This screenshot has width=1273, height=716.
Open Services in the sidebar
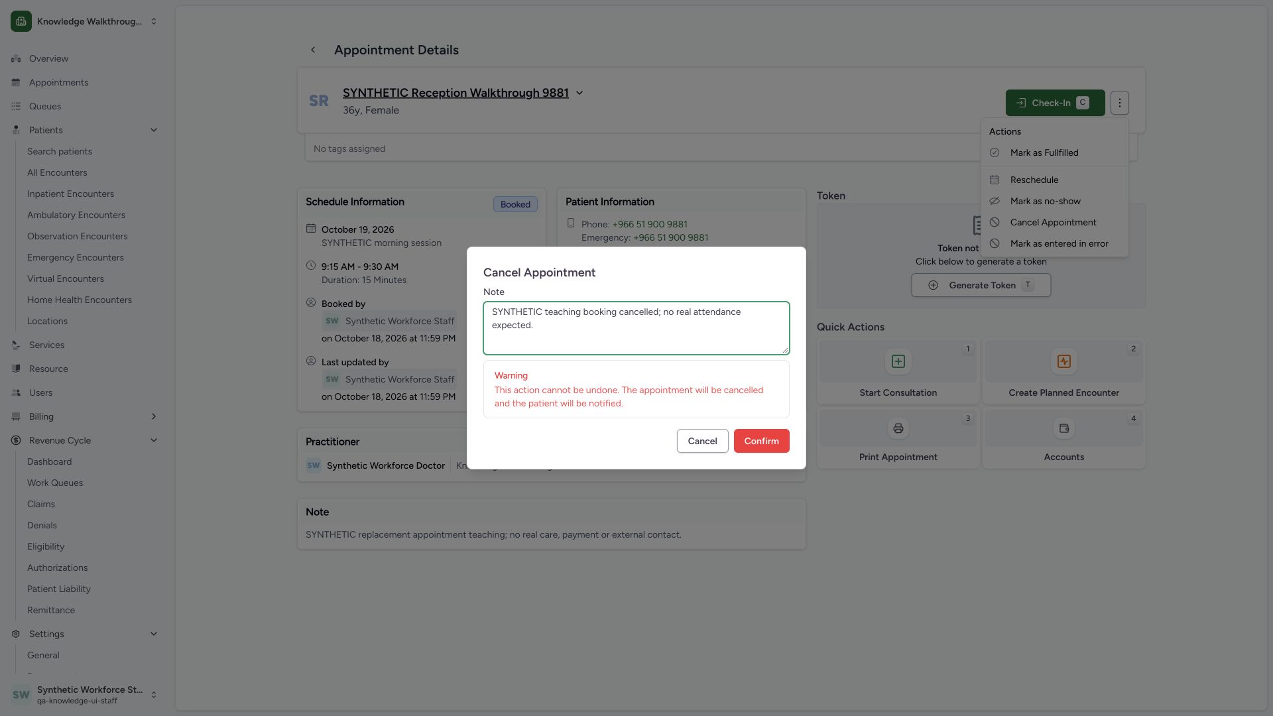(46, 345)
